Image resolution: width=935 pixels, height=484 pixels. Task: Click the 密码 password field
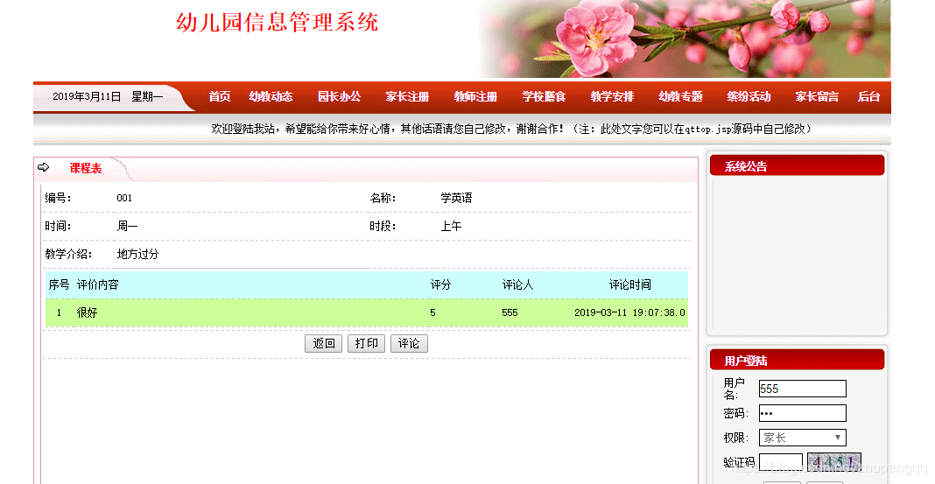click(802, 413)
